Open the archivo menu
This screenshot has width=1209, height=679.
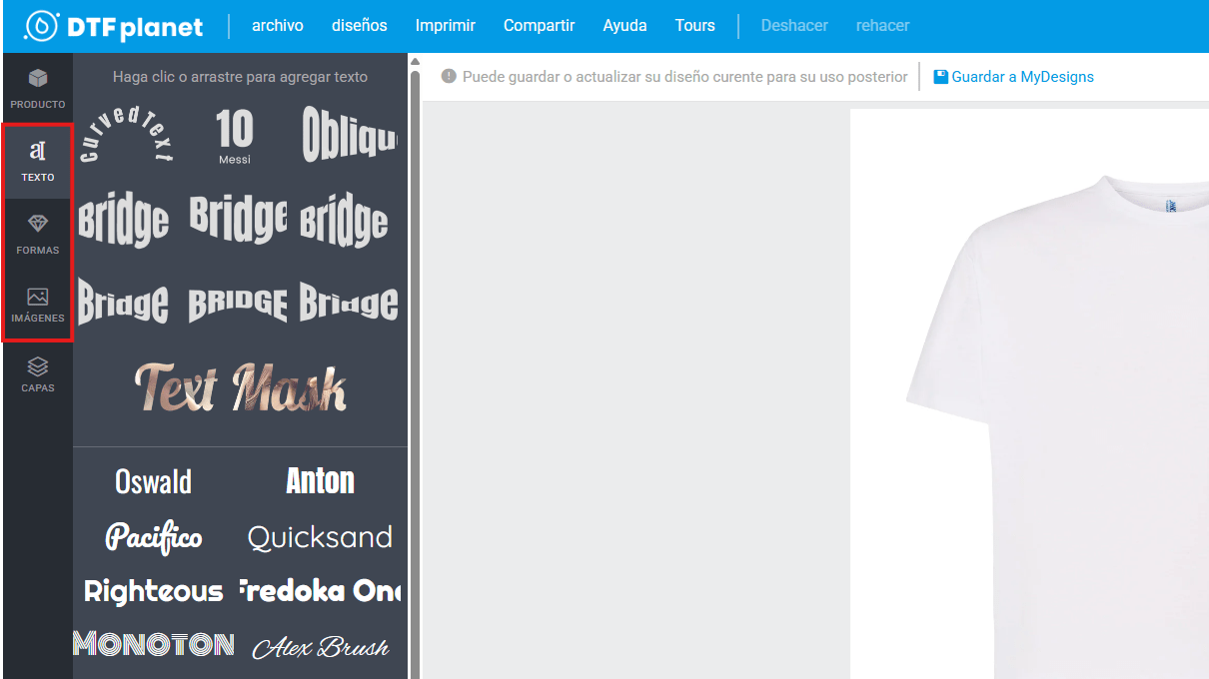[x=277, y=26]
